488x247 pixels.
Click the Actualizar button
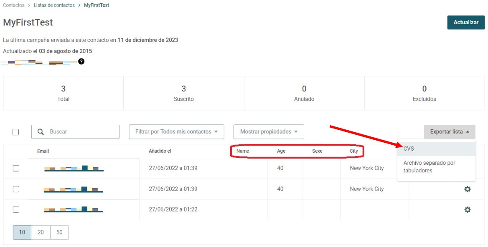[466, 23]
